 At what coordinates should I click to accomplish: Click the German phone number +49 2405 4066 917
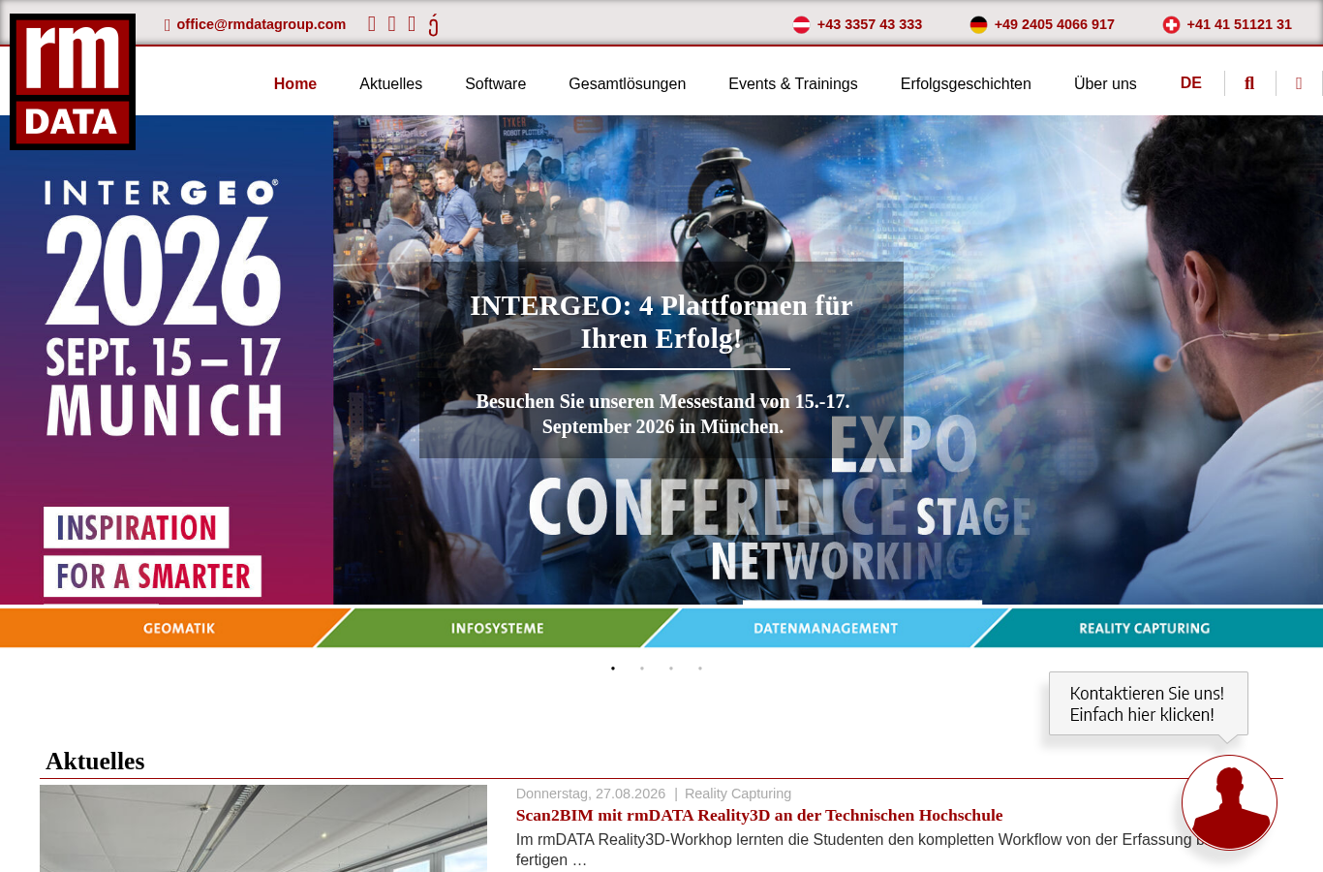(1054, 24)
